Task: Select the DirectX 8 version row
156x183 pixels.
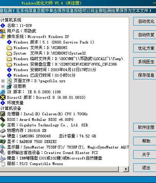Action: pyautogui.click(x=46, y=97)
